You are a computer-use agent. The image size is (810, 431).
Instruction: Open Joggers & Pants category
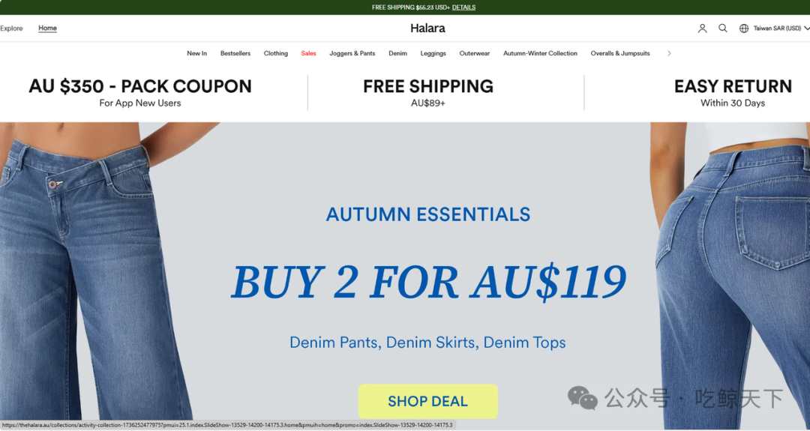click(352, 53)
